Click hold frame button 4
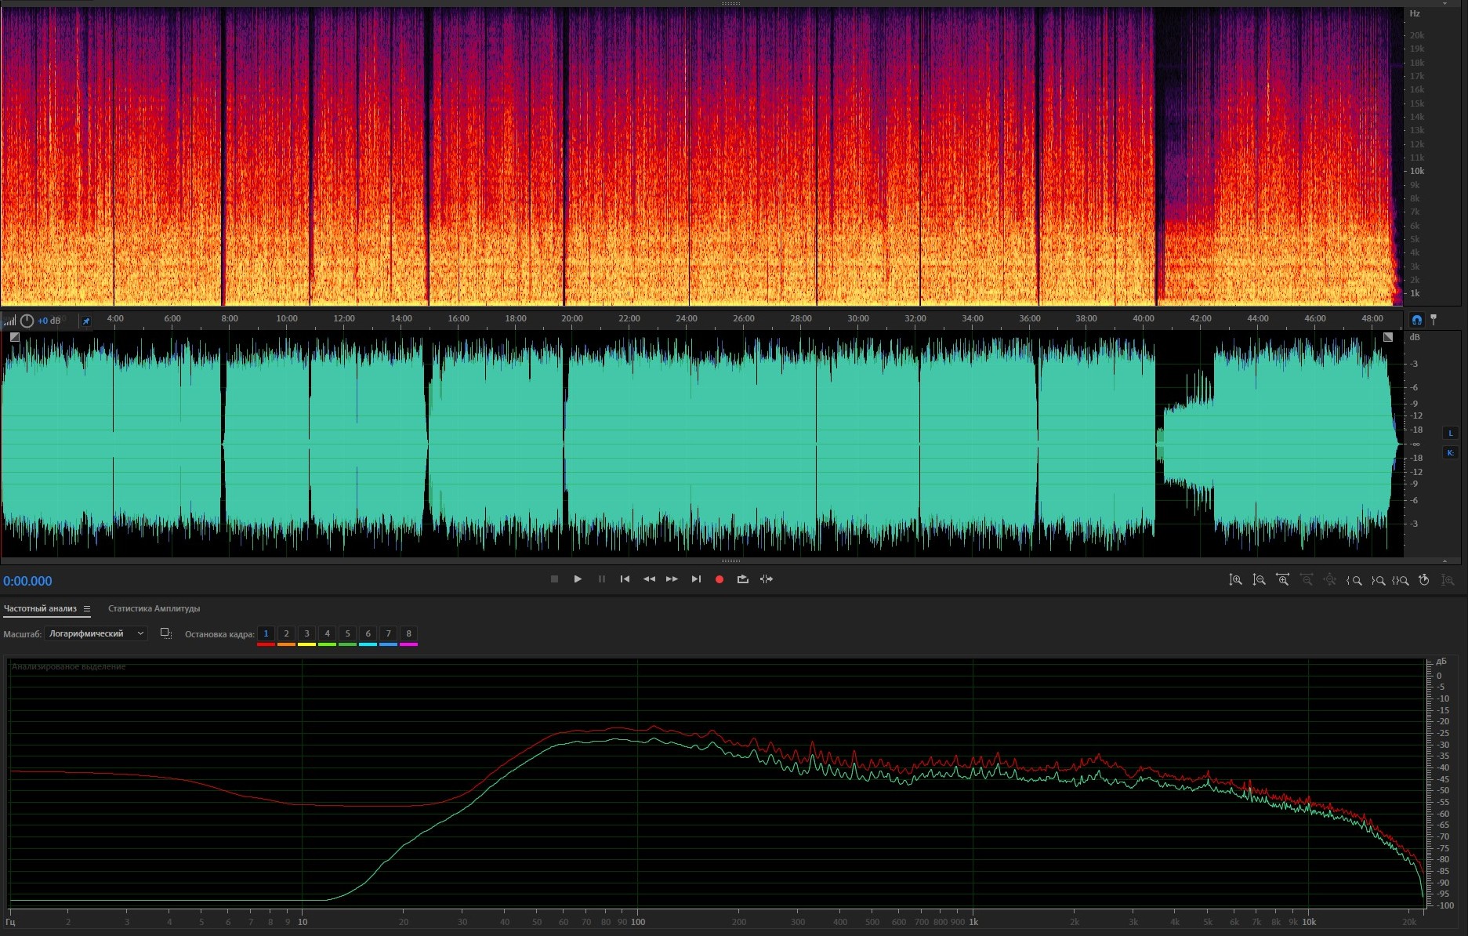Image resolution: width=1468 pixels, height=936 pixels. [x=327, y=633]
